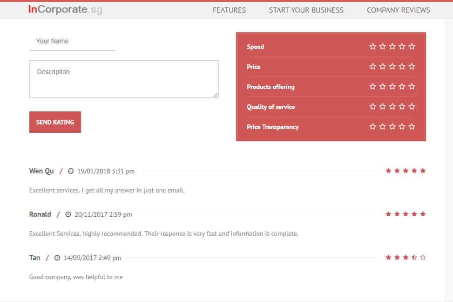Viewport: 453px width, 302px height.
Task: Click reviewer name Tan
Action: 34,258
